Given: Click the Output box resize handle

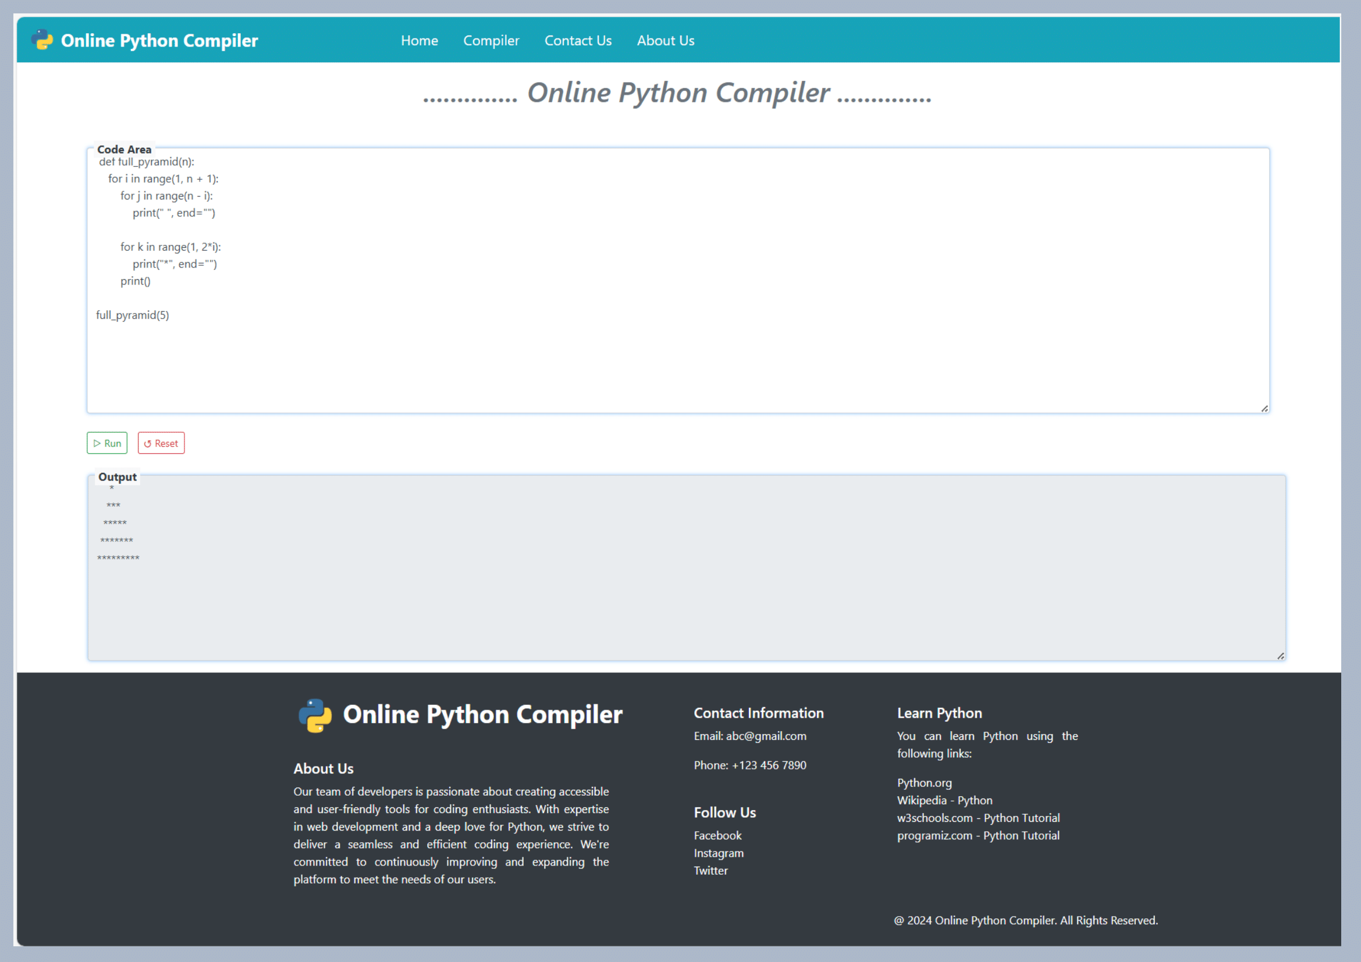Looking at the screenshot, I should coord(1280,655).
